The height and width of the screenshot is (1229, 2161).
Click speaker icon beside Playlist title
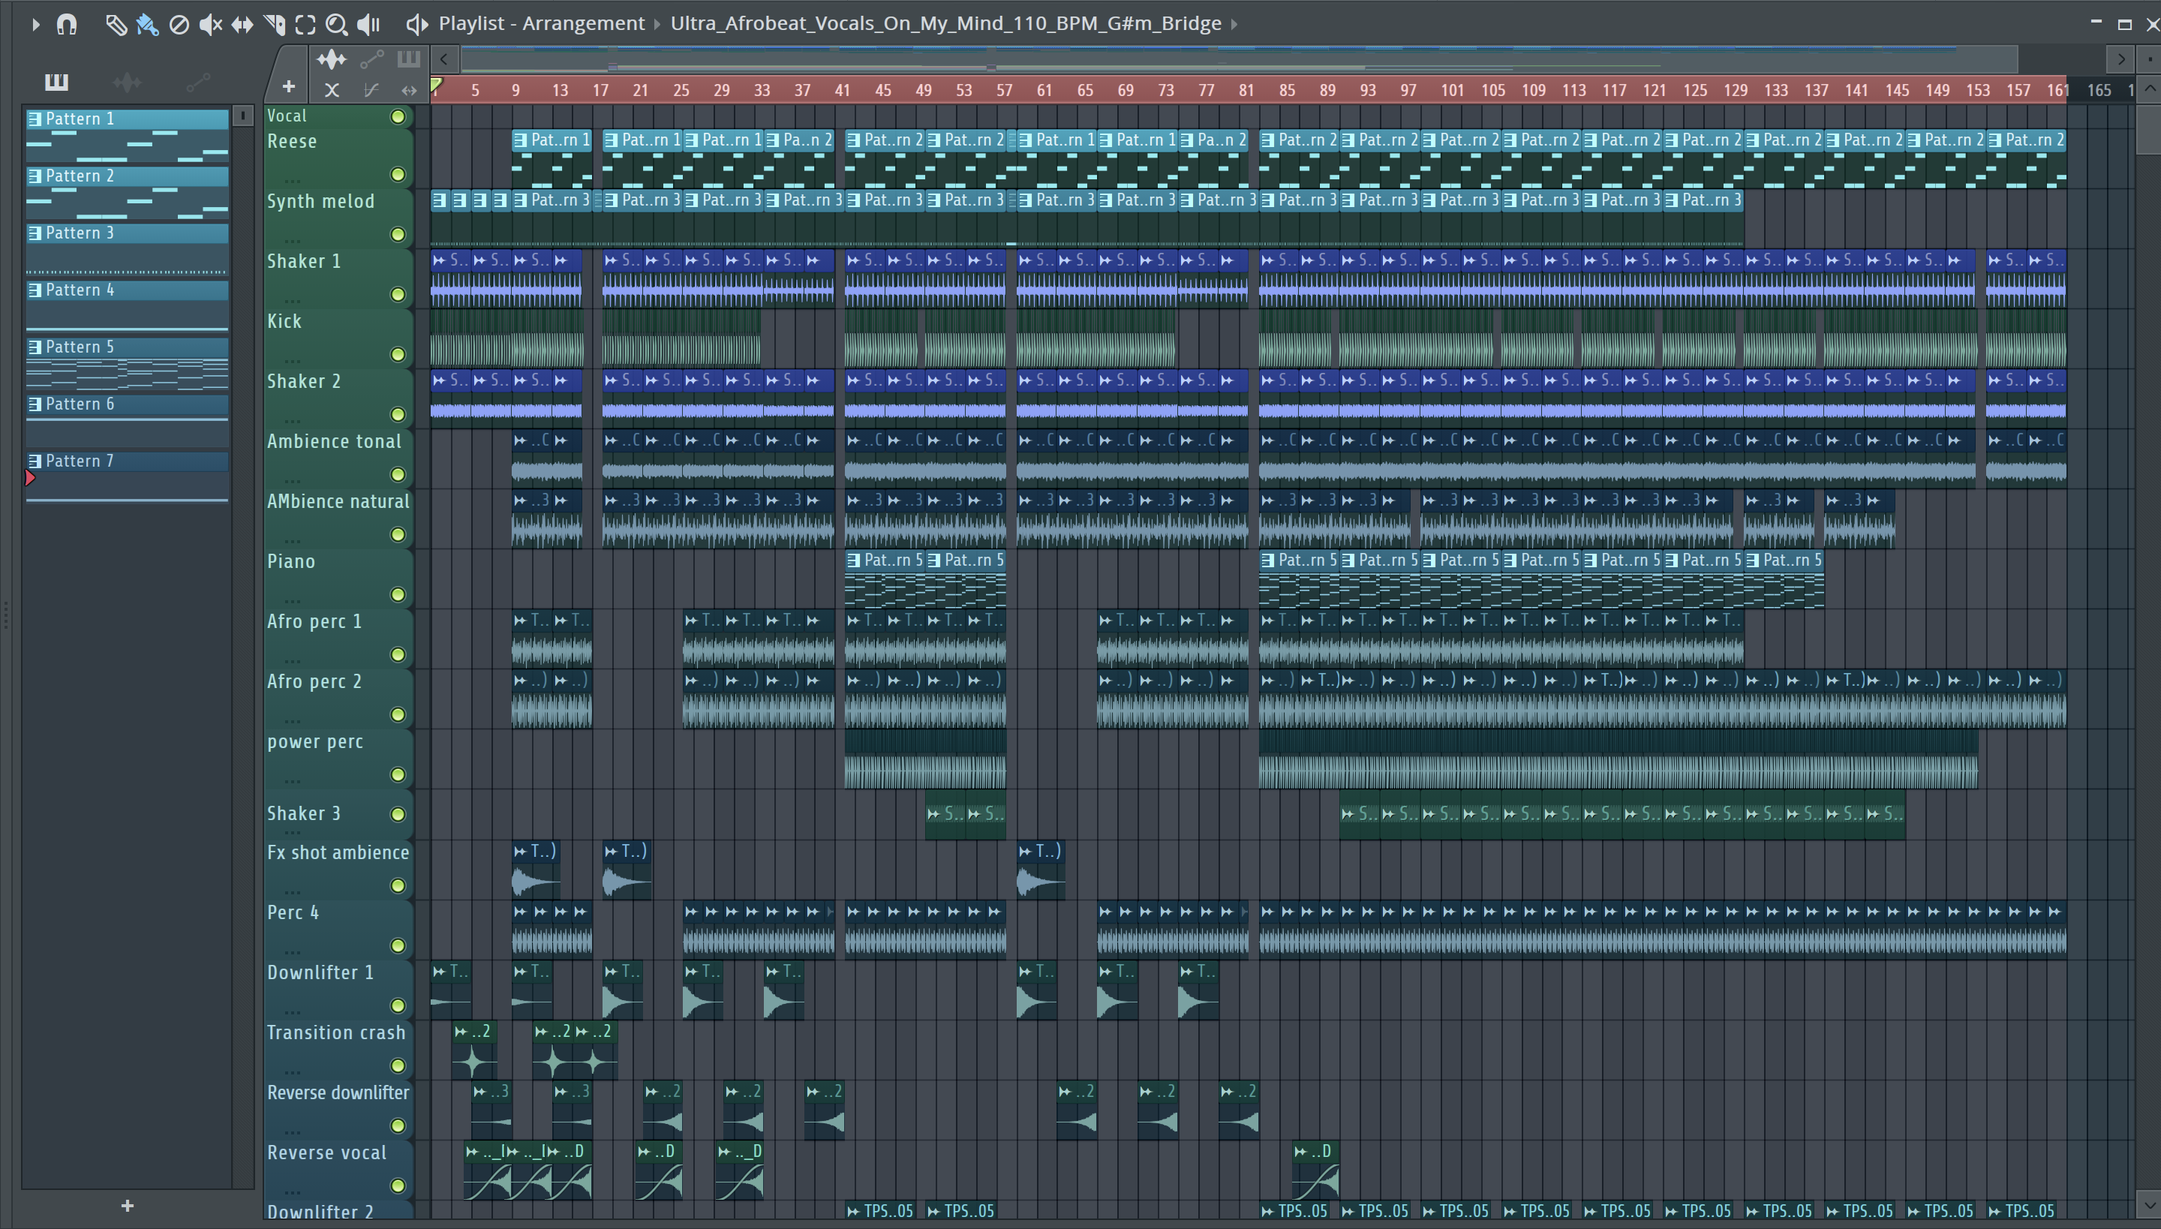(416, 25)
